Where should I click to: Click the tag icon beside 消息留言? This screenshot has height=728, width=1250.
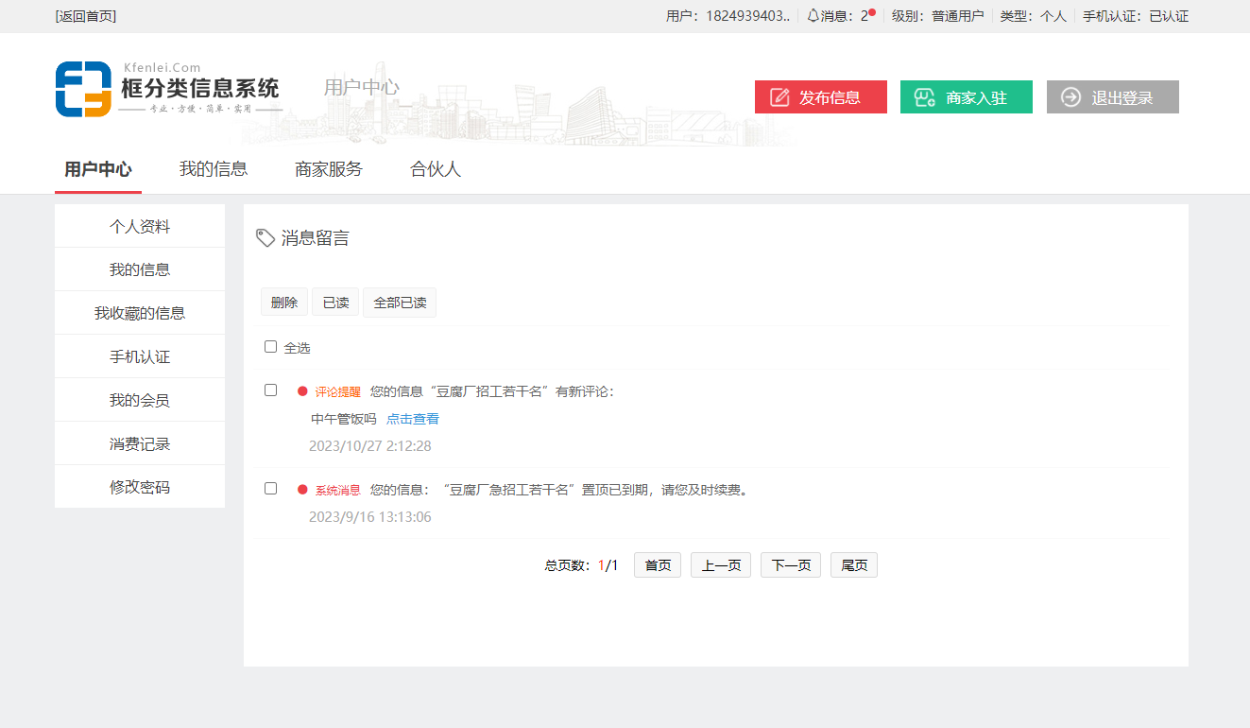(x=265, y=238)
